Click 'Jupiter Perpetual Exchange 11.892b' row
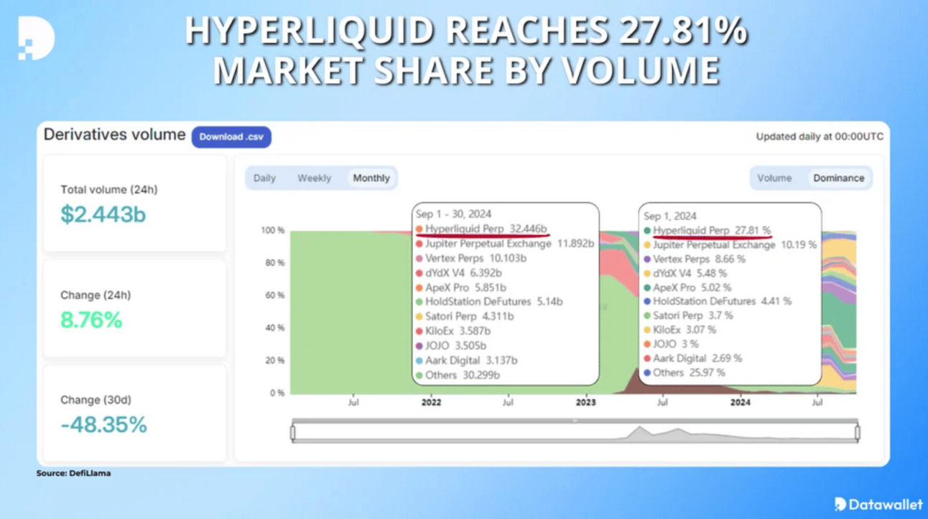 pos(505,244)
